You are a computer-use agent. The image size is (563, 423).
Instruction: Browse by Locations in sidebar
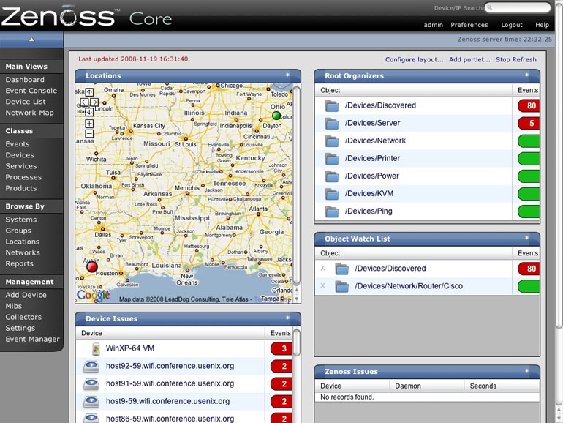pos(22,242)
